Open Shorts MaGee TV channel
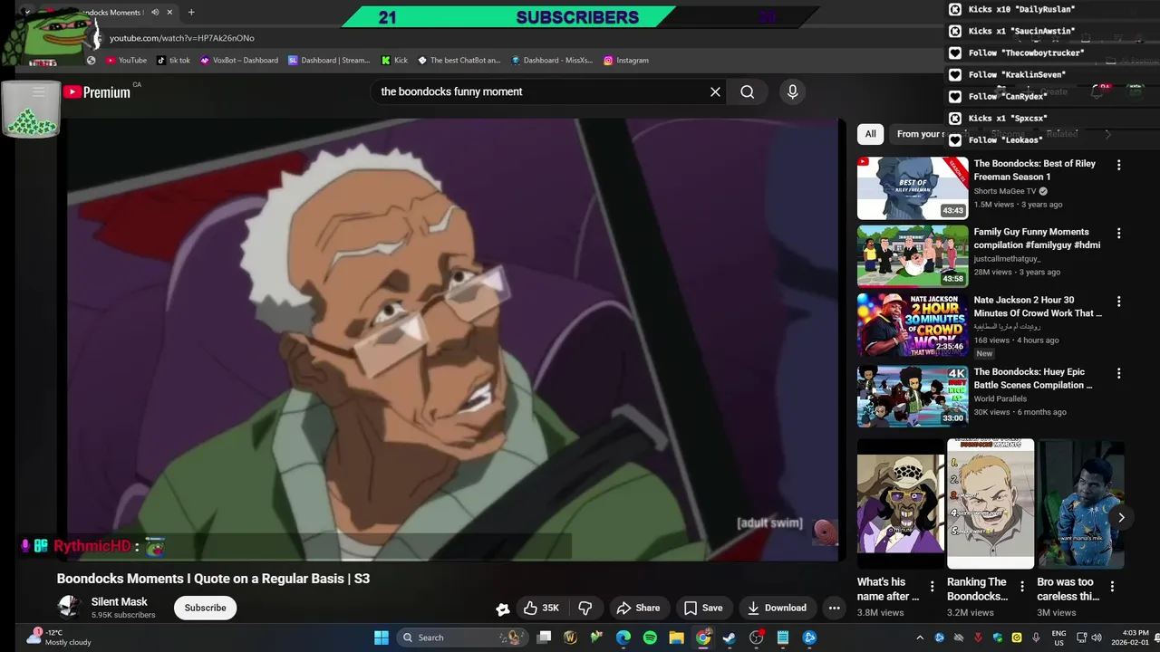1160x652 pixels. coord(1005,191)
